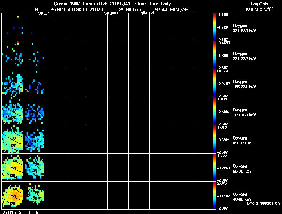Click the Oxygen 231-332 keV image at 14:19
The width and height of the screenshot is (282, 214).
click(x=33, y=55)
